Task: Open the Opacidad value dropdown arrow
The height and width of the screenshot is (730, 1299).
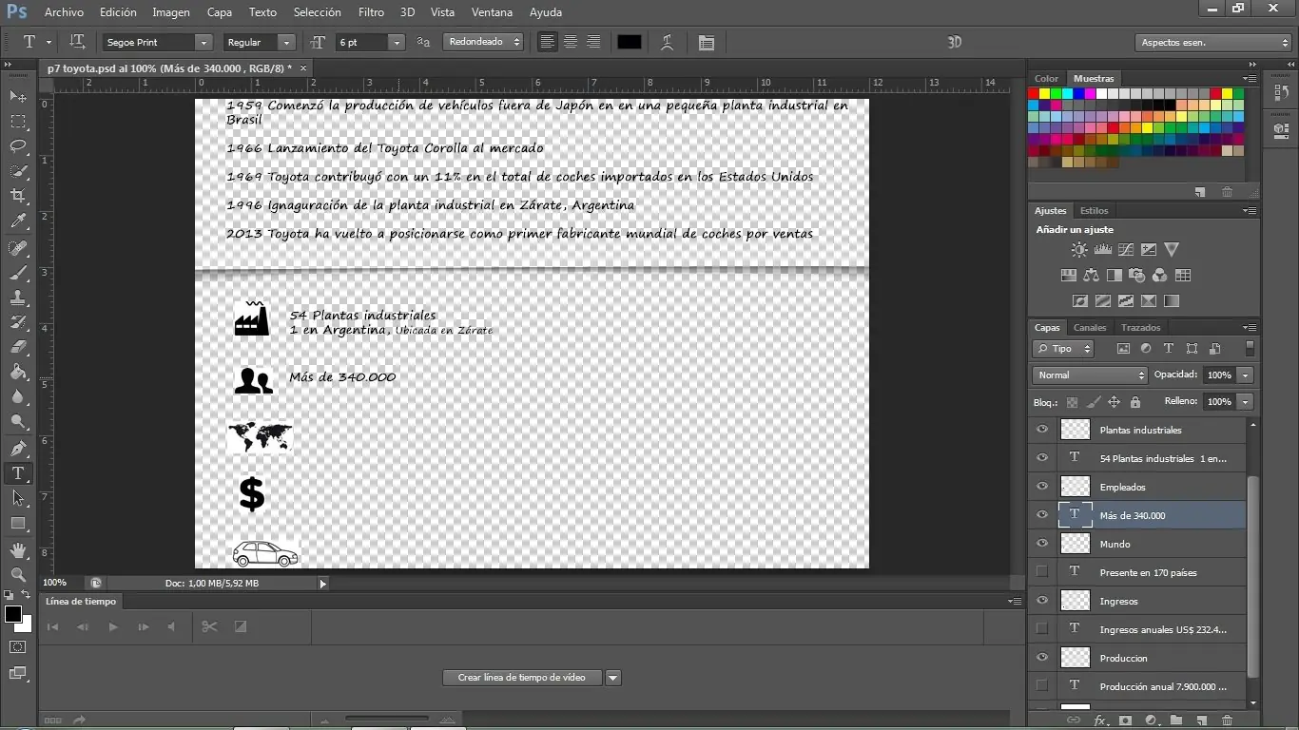Action: click(x=1245, y=375)
